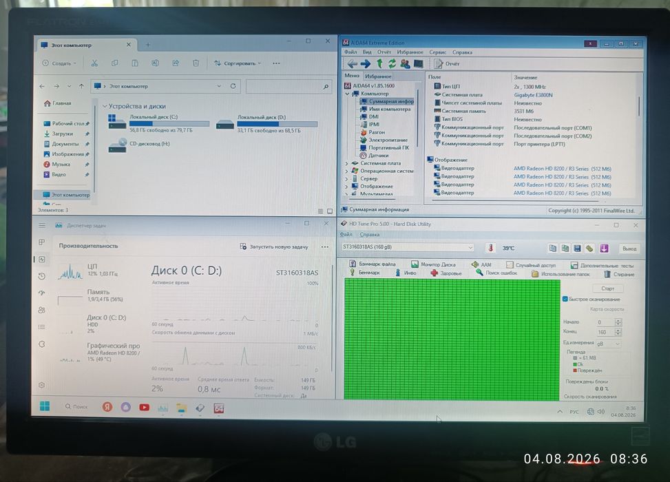The image size is (670, 482).
Task: Increase the Начало value spinner in HD Tune
Action: point(618,320)
